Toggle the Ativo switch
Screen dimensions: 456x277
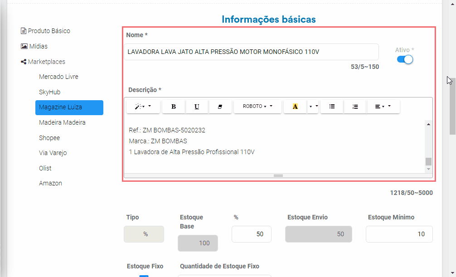point(405,59)
